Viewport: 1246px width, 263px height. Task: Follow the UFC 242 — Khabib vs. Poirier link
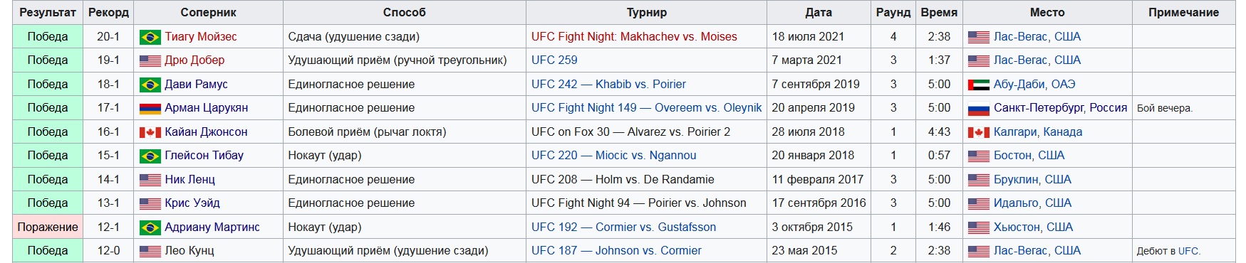coord(608,85)
